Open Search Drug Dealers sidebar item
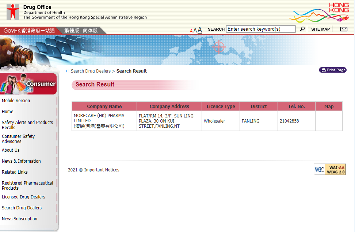This screenshot has height=232, width=355. pyautogui.click(x=22, y=208)
